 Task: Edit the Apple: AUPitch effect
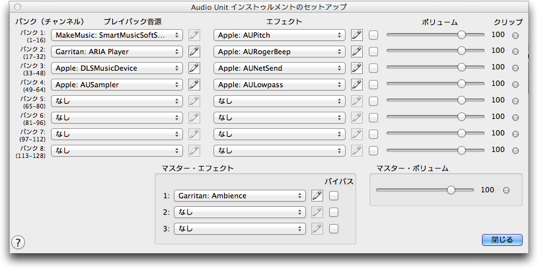coord(357,35)
